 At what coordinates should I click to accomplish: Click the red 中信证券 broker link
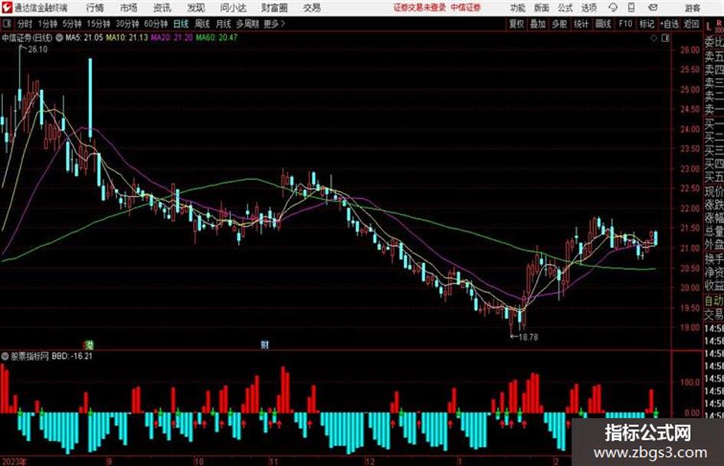click(466, 8)
